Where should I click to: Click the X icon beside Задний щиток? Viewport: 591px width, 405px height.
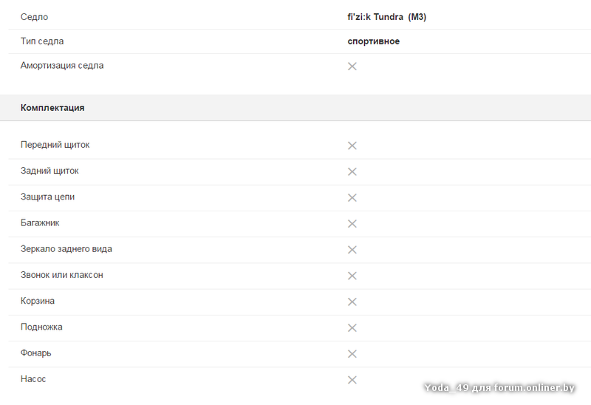(352, 171)
